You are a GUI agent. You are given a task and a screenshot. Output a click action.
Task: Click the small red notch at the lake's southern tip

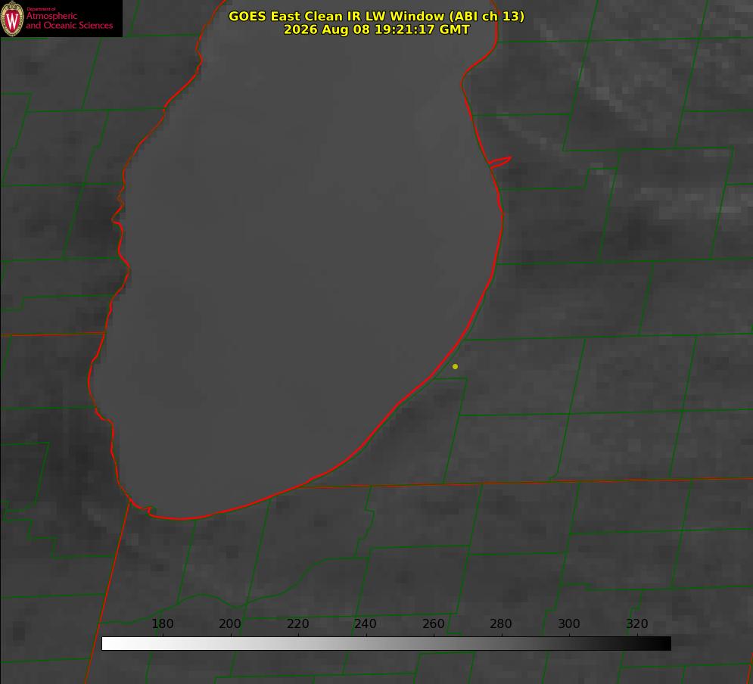coord(148,510)
